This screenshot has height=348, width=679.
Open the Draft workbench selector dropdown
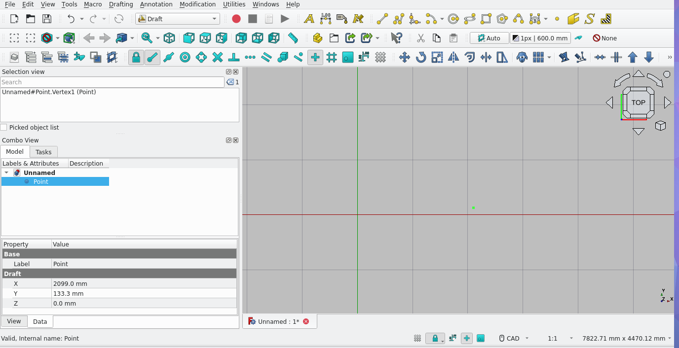(x=178, y=19)
